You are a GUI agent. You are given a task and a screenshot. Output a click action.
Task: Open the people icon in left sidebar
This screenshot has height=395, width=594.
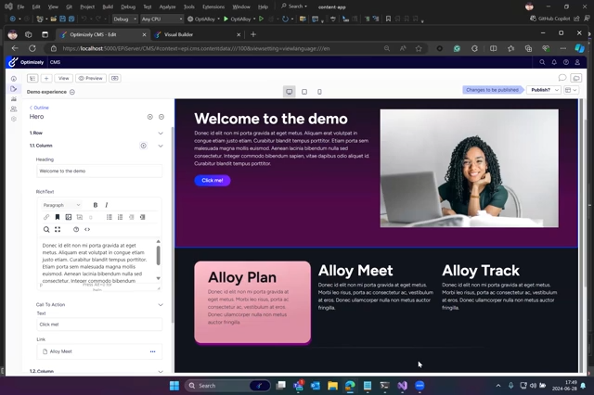[14, 109]
